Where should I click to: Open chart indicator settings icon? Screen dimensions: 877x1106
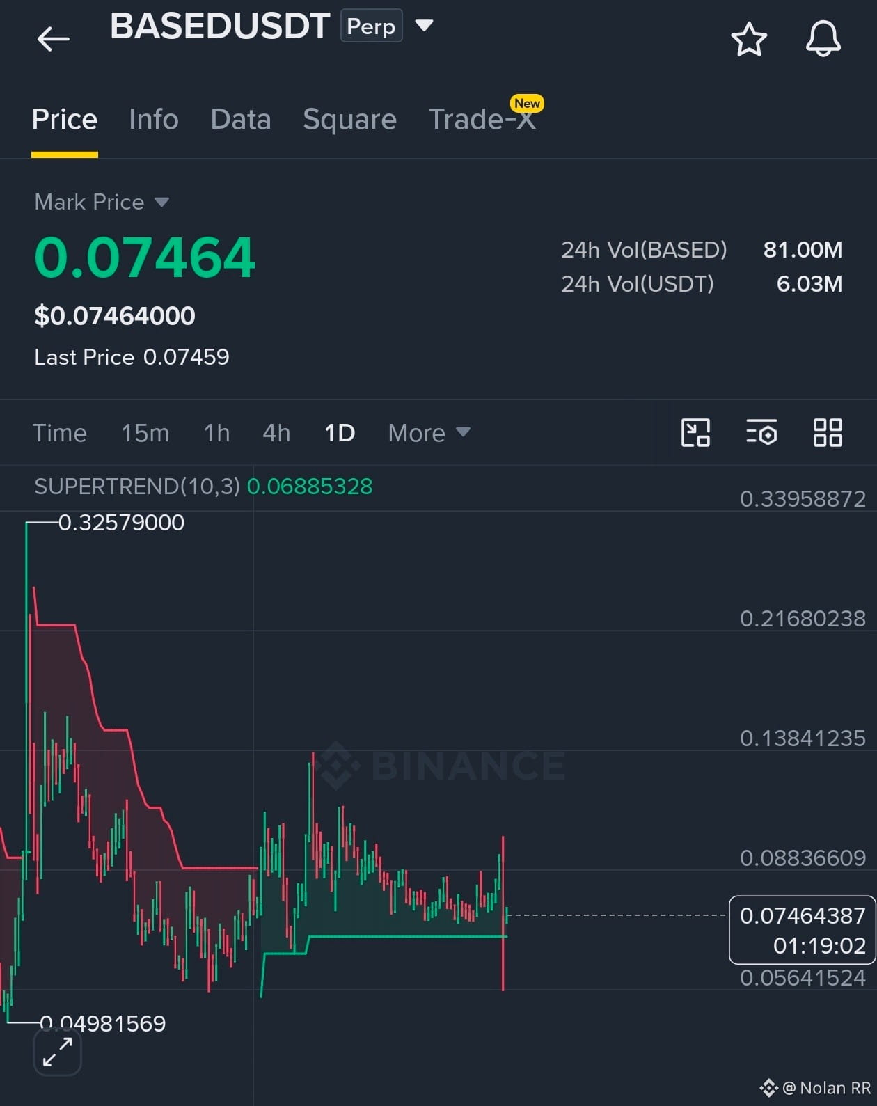click(x=761, y=432)
